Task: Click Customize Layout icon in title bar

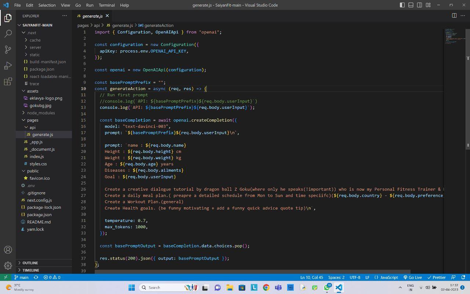Action: (x=428, y=5)
